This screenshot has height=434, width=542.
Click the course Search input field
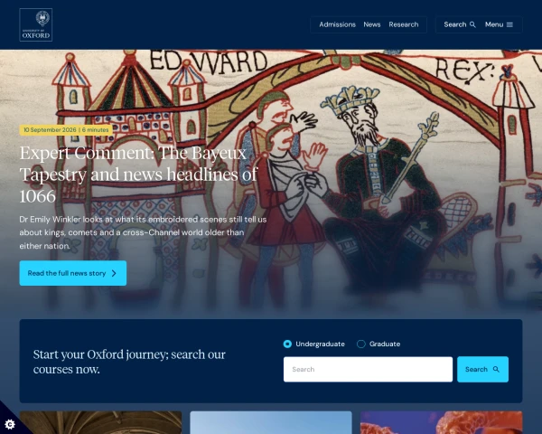pos(368,369)
